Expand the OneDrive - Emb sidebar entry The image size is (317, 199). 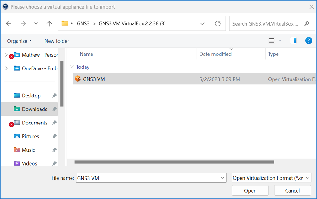point(6,68)
